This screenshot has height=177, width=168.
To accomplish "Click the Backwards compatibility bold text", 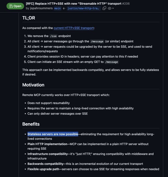I will click(45, 164).
